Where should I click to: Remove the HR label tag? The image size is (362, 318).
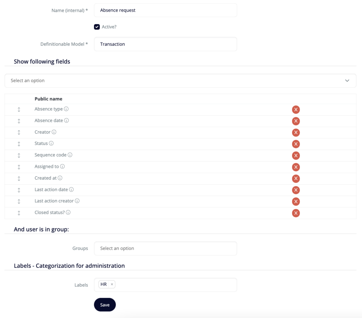click(x=112, y=284)
